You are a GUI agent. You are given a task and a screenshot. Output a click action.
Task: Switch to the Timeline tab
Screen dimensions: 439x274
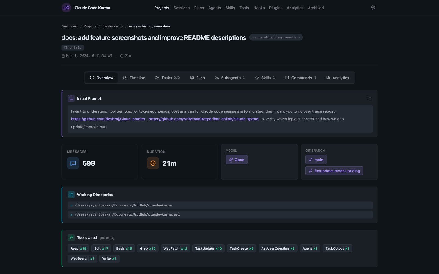coord(134,78)
